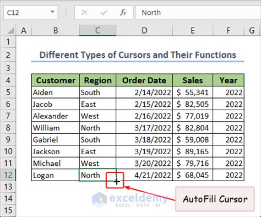Click the Sales header cell
Image resolution: width=261 pixels, height=217 pixels.
point(193,80)
